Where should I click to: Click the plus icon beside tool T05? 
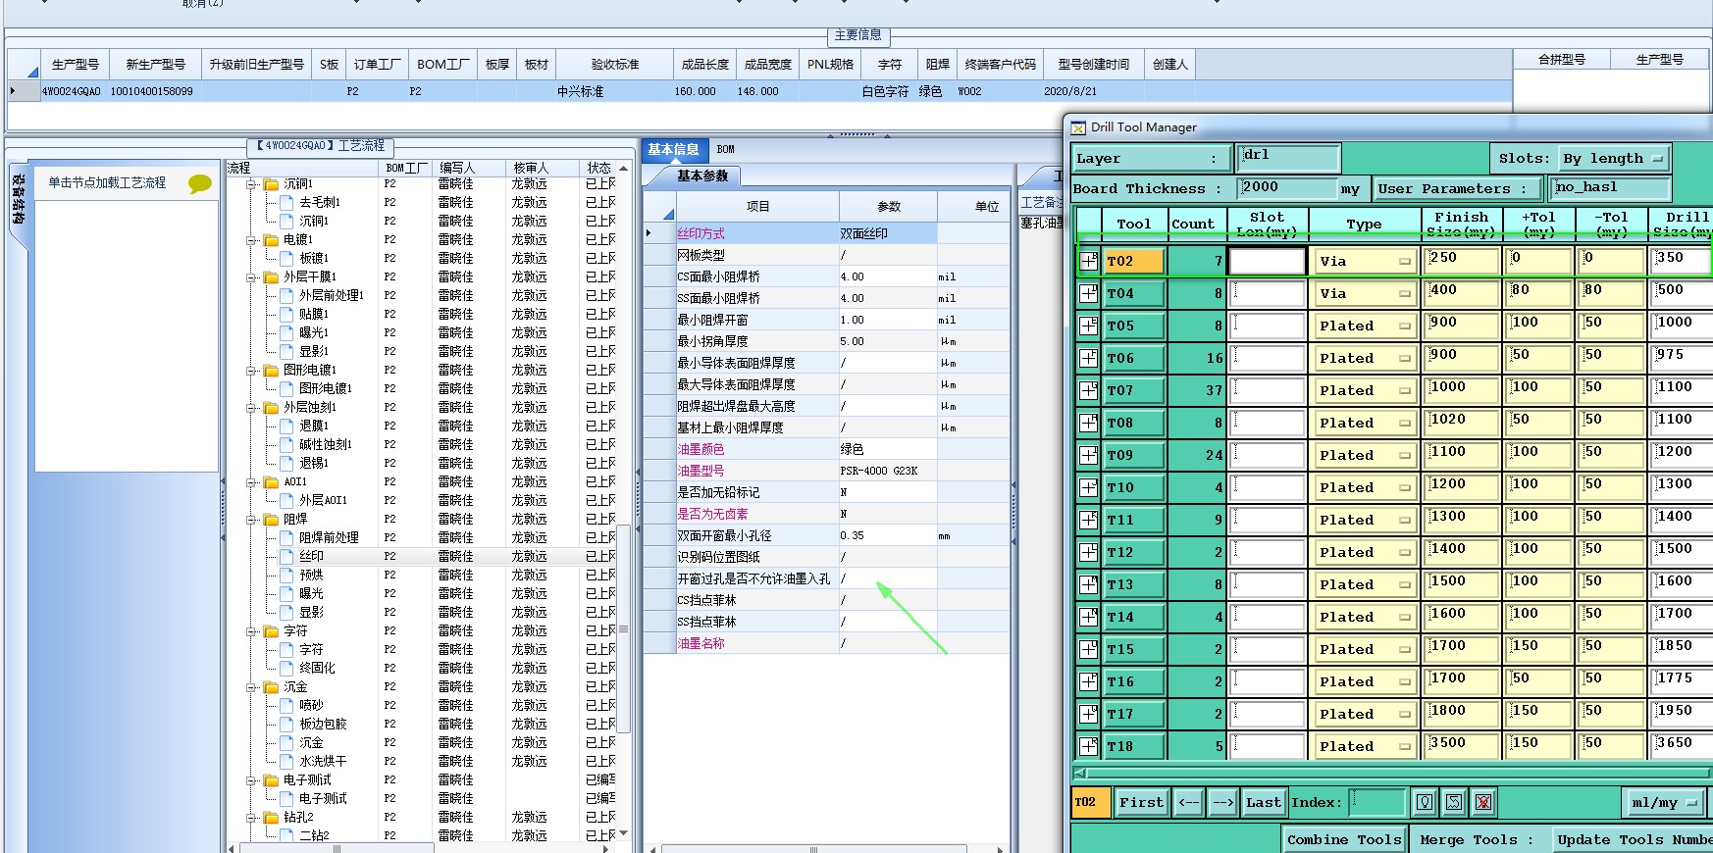click(x=1088, y=326)
